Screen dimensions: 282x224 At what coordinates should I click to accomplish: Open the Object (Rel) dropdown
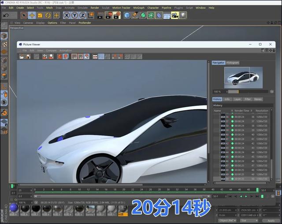pyautogui.click(x=227, y=220)
